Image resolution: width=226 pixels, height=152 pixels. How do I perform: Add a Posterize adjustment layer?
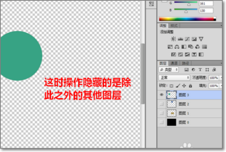[180, 55]
